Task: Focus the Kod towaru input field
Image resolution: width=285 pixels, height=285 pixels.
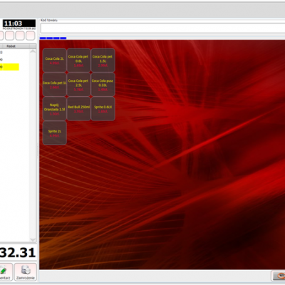Action: (162, 28)
